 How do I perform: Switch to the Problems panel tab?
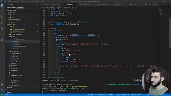point(53,80)
